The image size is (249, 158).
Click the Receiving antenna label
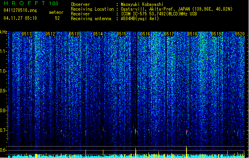tap(91, 19)
